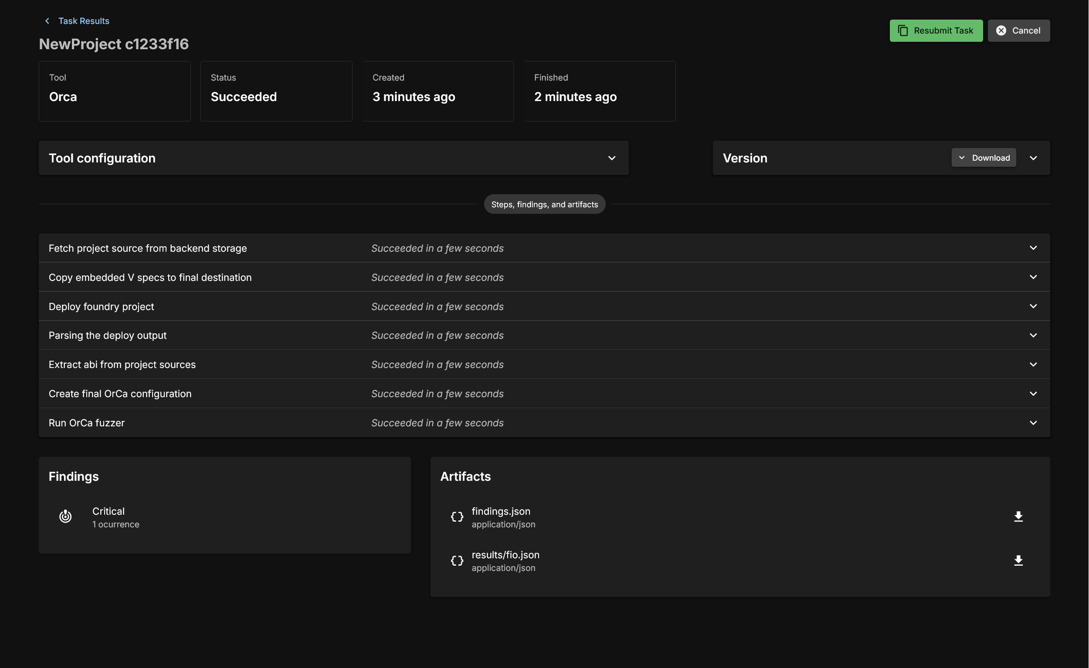Expand Copy embedded V specs step
This screenshot has height=668, width=1089.
coord(1033,277)
